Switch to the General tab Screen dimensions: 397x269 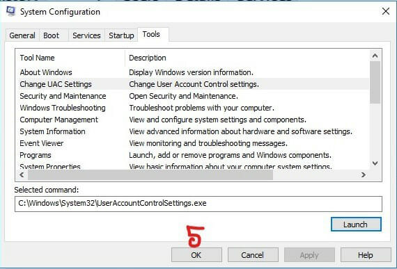click(22, 35)
